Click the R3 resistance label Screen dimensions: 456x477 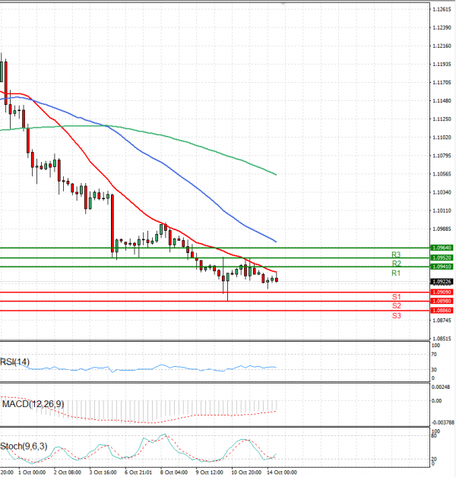(396, 254)
